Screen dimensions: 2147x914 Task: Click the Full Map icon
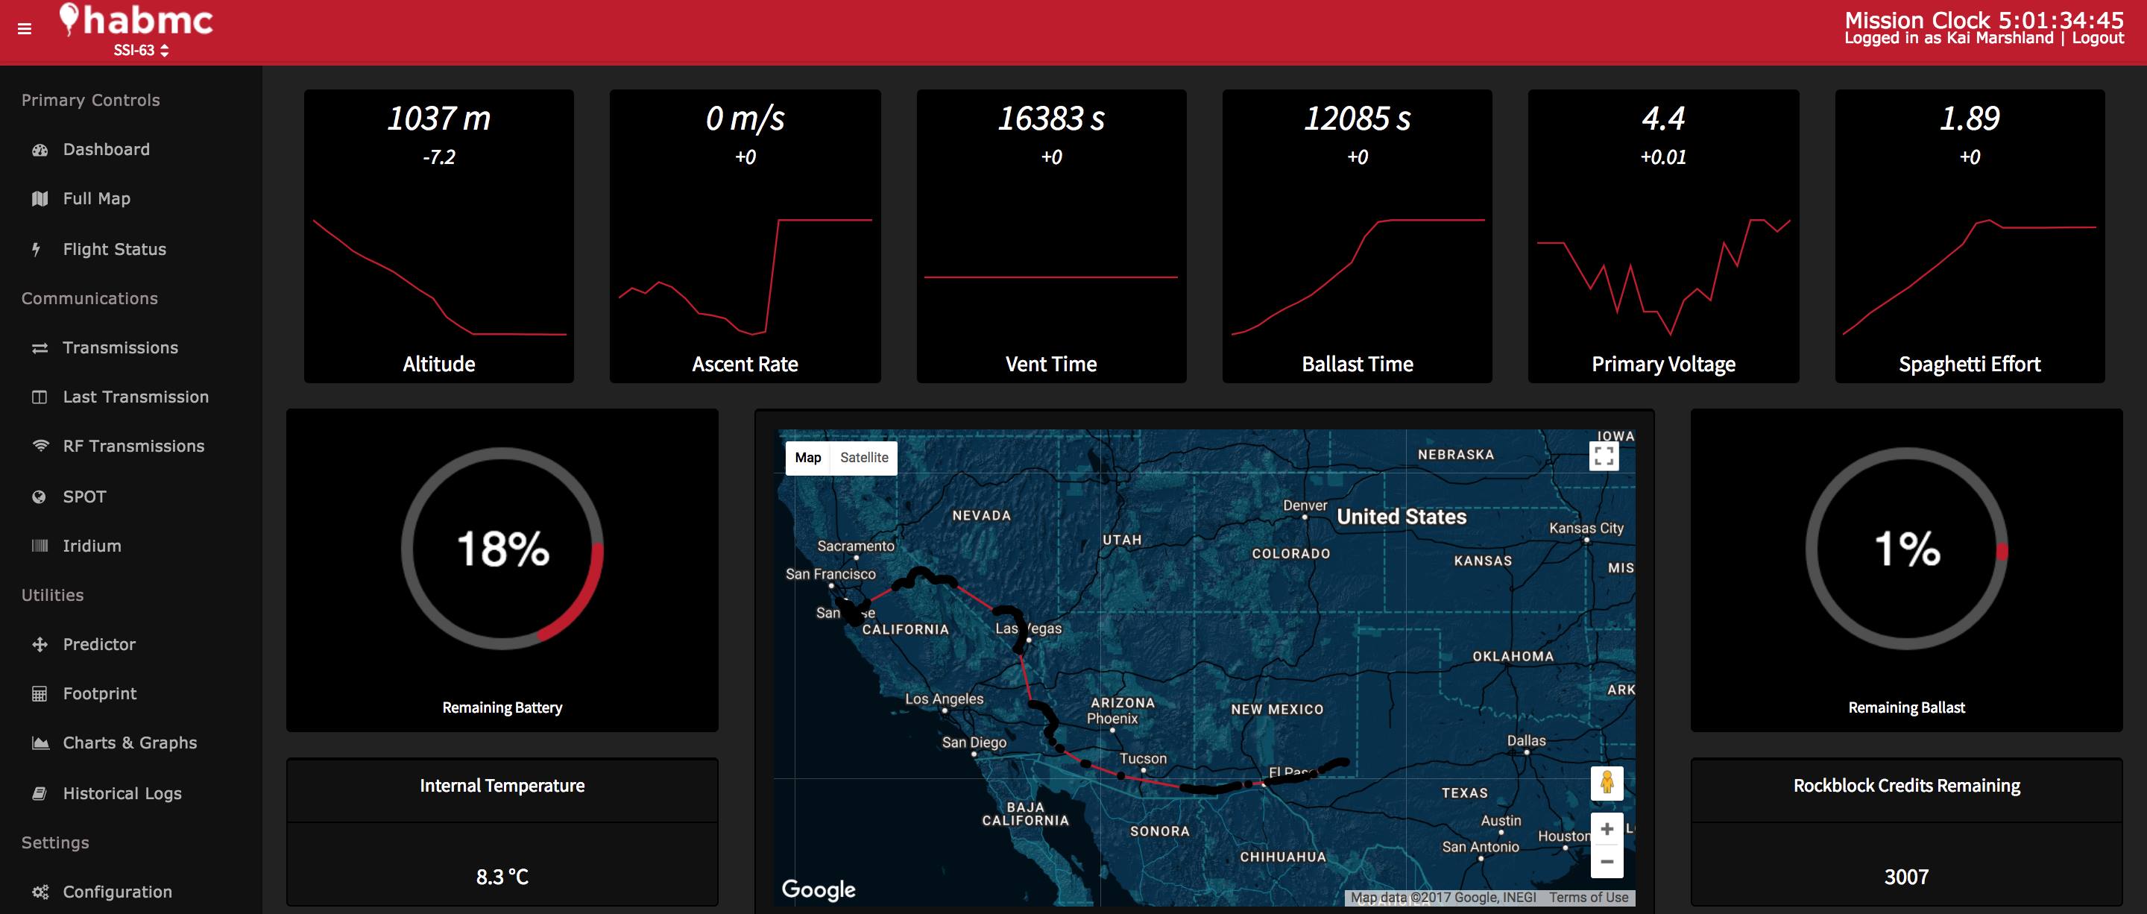click(x=40, y=199)
